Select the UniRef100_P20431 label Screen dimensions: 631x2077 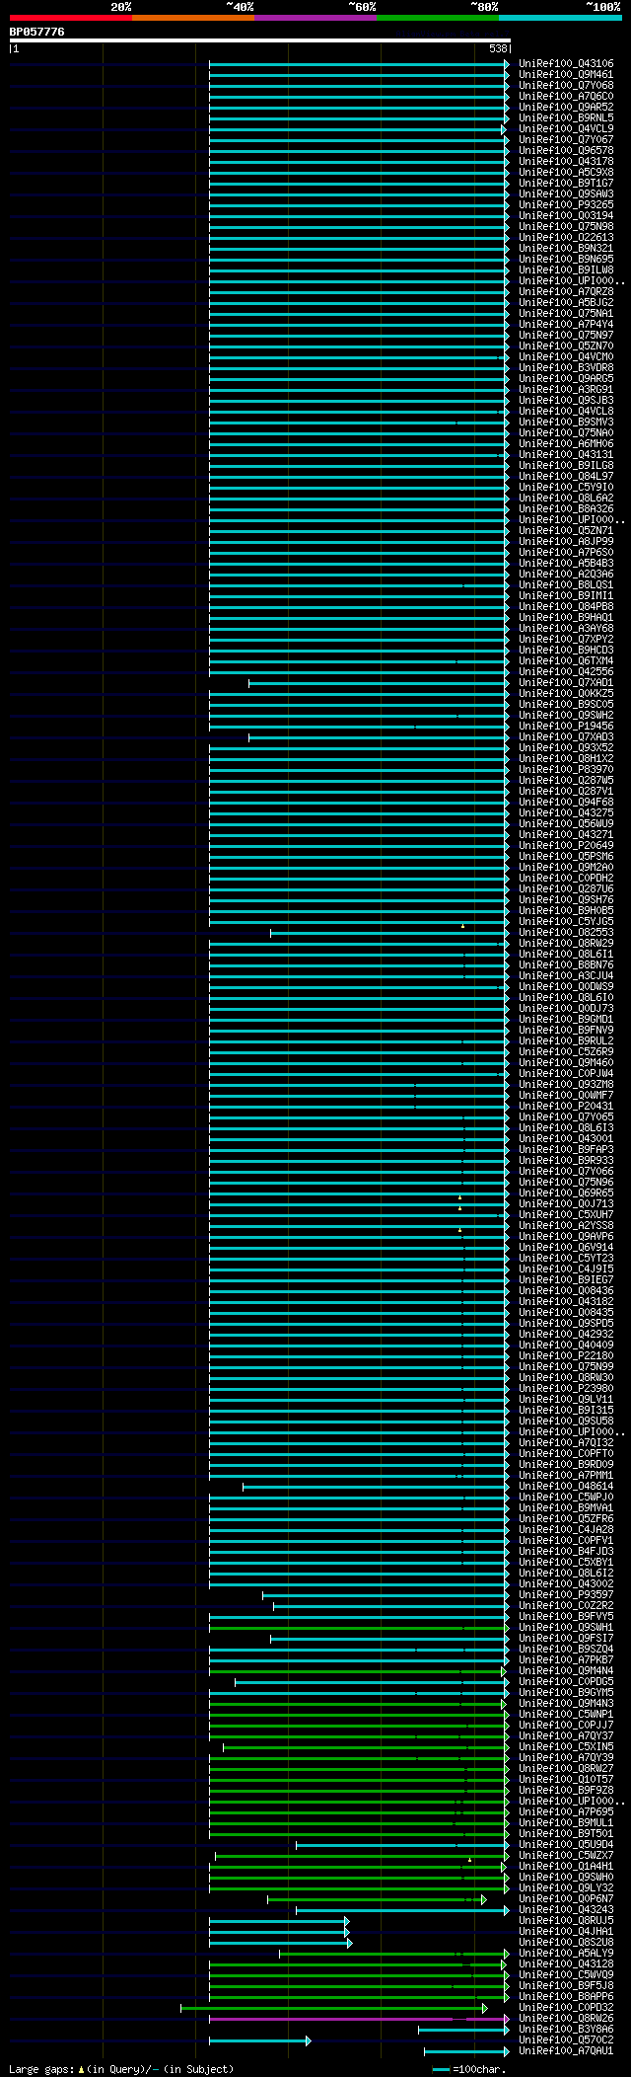[x=566, y=1107]
